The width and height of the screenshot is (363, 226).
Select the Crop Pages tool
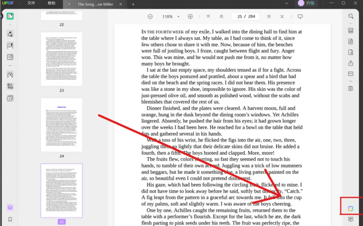[10, 86]
